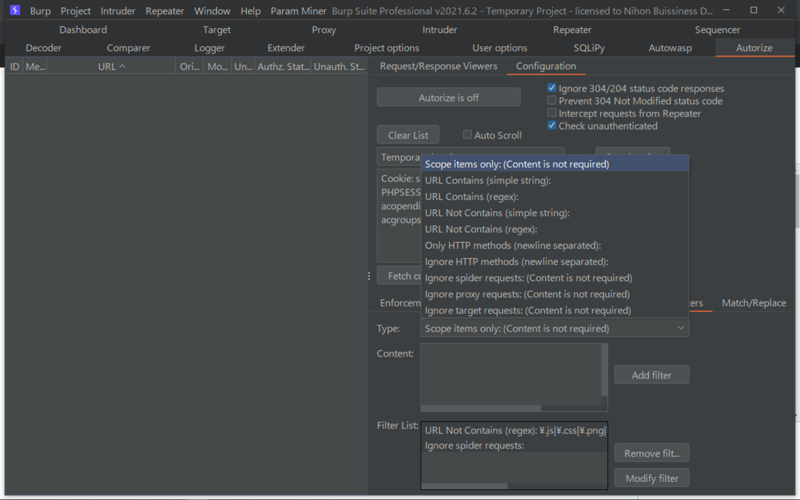Image resolution: width=800 pixels, height=500 pixels.
Task: Open the Autowasp tab
Action: coord(670,47)
